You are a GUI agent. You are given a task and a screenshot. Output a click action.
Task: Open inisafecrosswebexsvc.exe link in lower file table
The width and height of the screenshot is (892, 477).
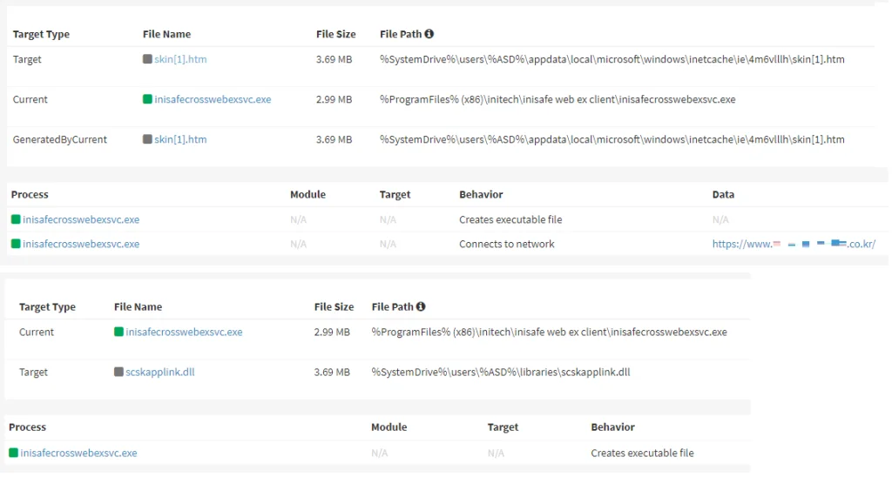coord(184,332)
